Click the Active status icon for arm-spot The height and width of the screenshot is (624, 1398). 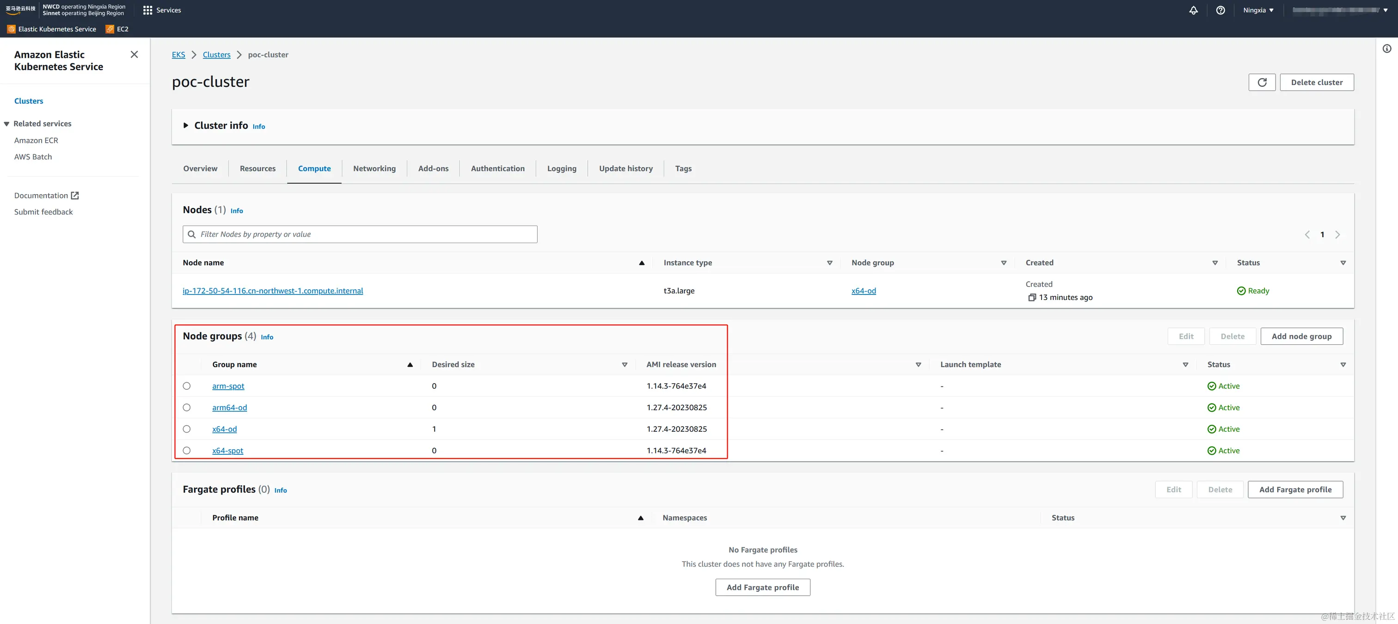[x=1211, y=386]
